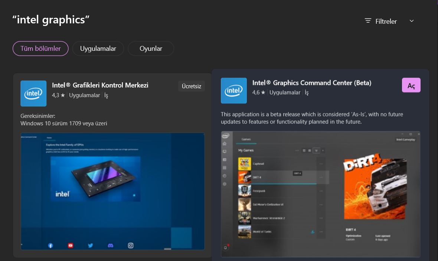Image resolution: width=438 pixels, height=261 pixels.
Task: Click the Filtreler filter lines icon
Action: coord(368,21)
